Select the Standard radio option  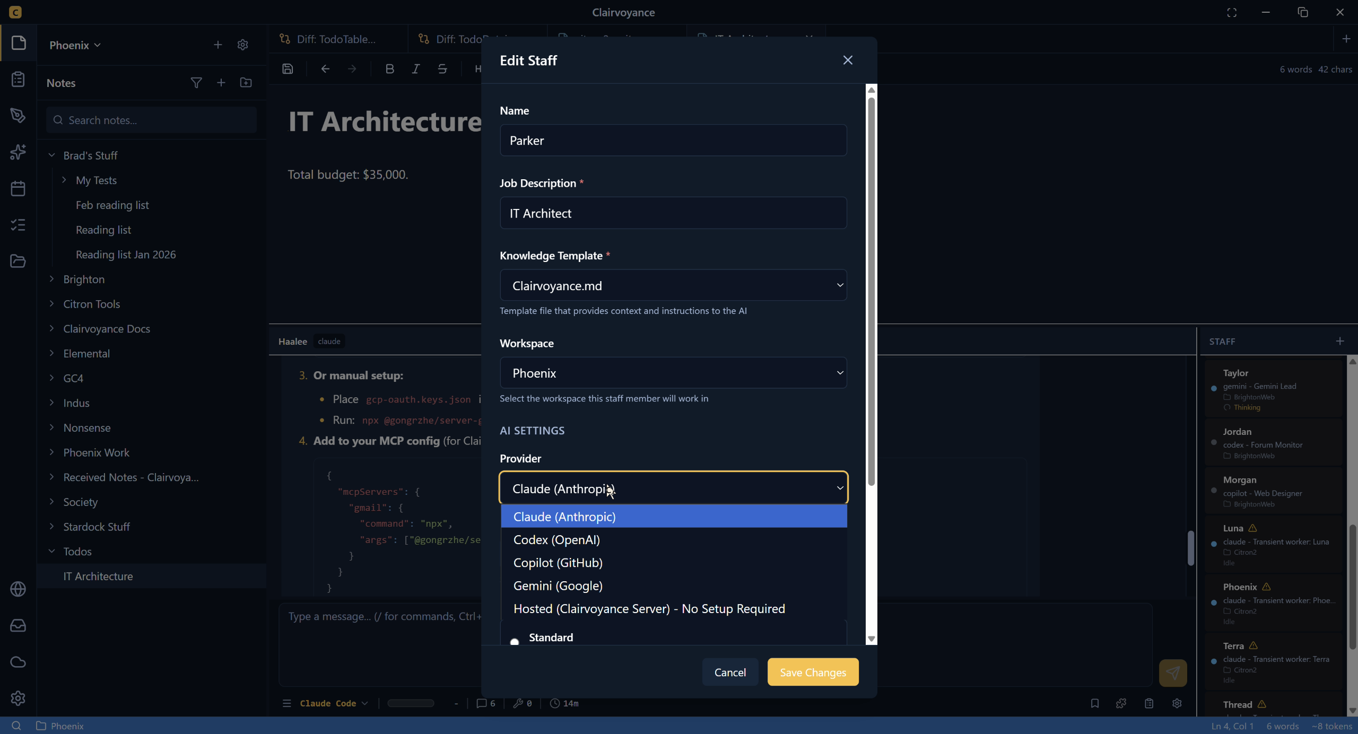click(x=514, y=641)
